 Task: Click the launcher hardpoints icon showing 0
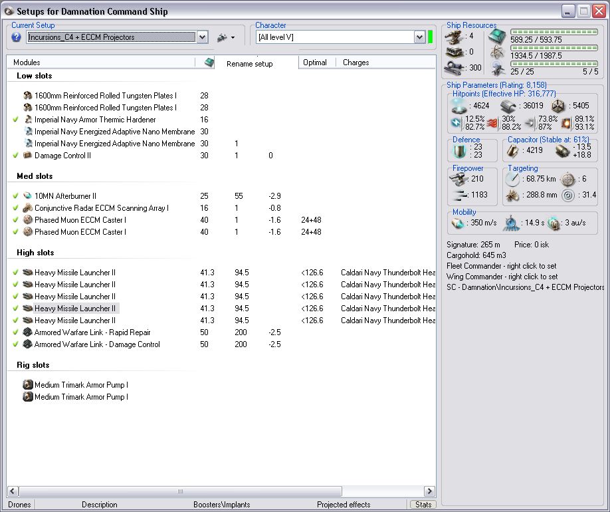(455, 52)
